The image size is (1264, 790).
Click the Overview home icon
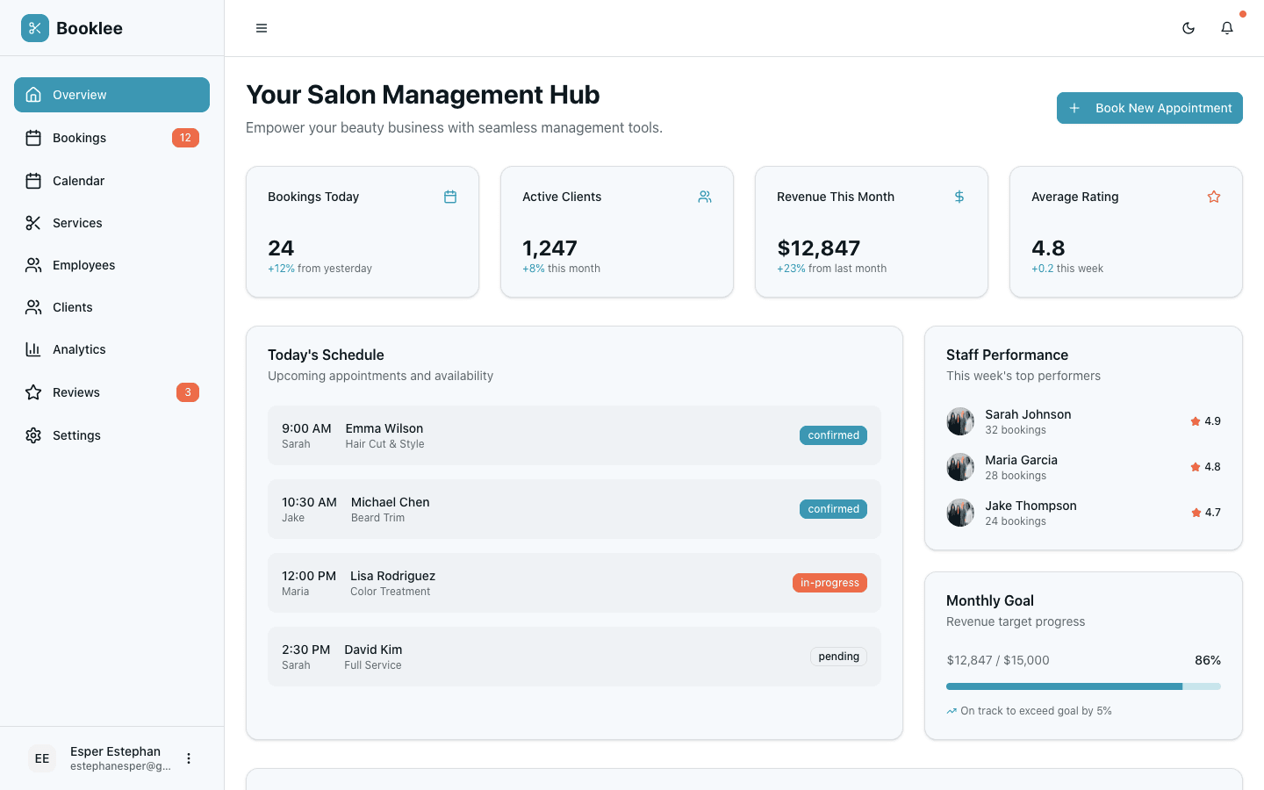tap(33, 94)
